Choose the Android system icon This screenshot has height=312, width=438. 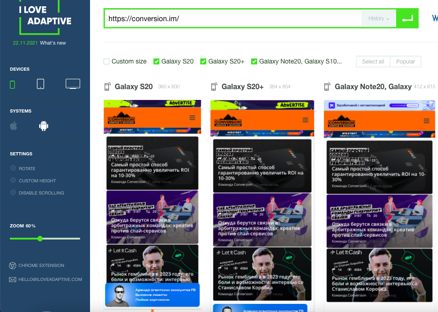coord(44,126)
